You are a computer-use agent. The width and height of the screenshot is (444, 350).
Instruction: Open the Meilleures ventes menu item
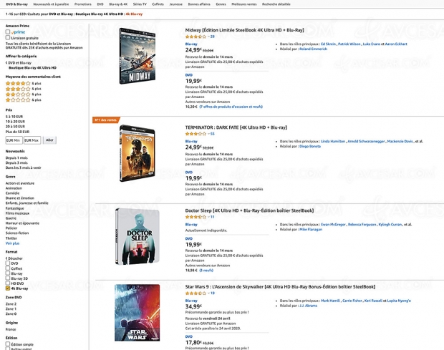tap(243, 4)
